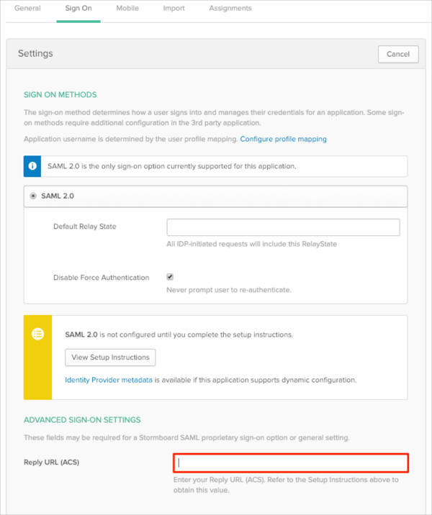
Task: Open the Mobile tab
Action: [x=127, y=8]
